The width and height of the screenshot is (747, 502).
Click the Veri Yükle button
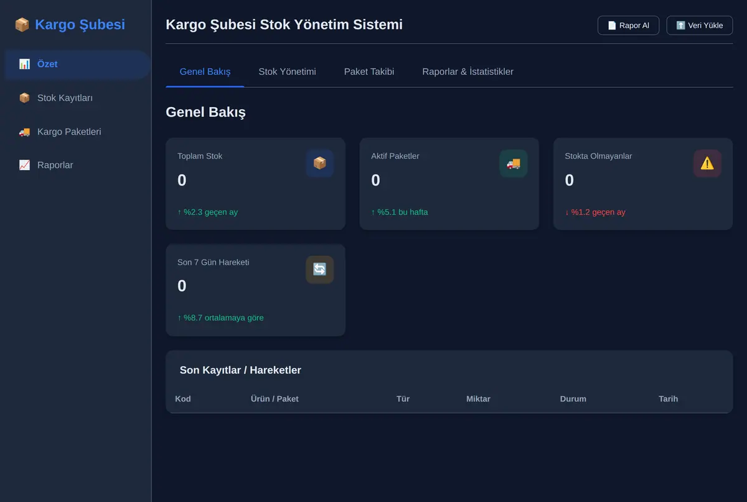click(x=700, y=26)
